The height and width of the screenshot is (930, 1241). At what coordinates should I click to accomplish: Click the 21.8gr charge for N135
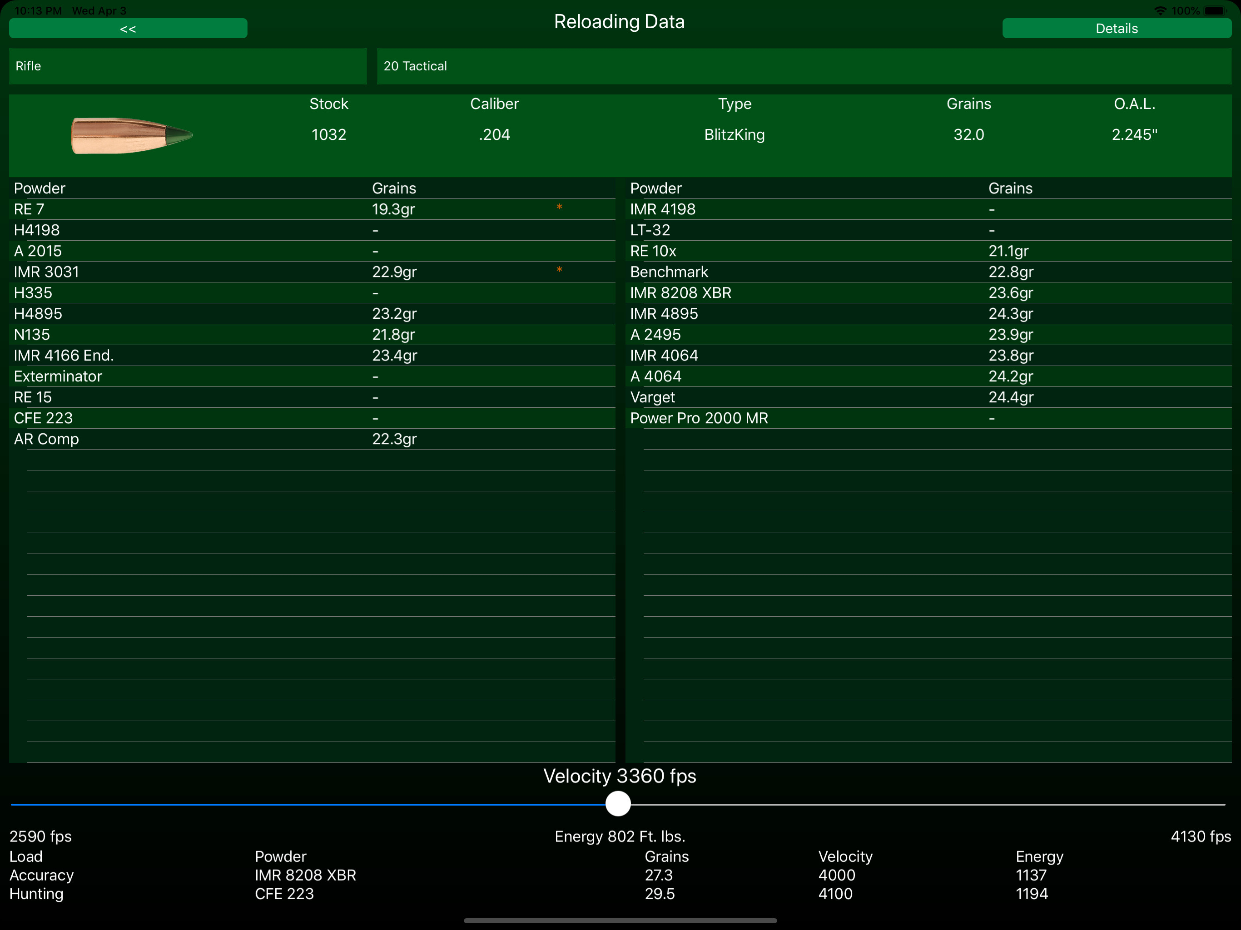(x=393, y=334)
